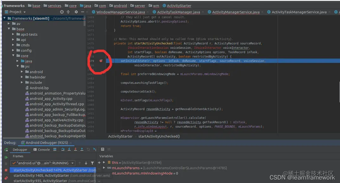The width and height of the screenshot is (340, 183).
Task: Expand the apct-tests folder
Action: point(13,34)
